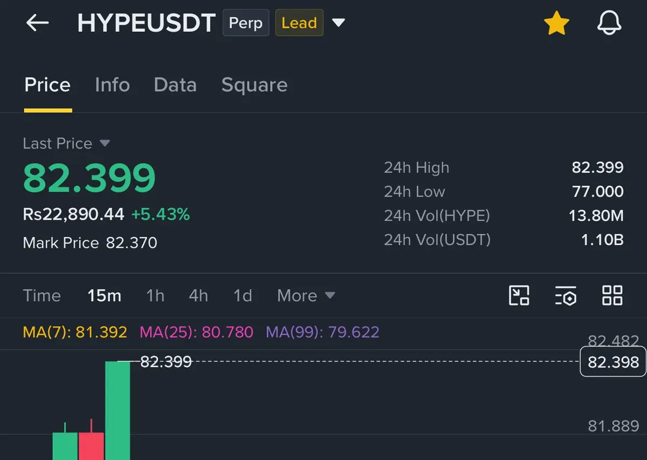Tap the 24h High value 82.399
Screen dimensions: 647x460
click(597, 167)
